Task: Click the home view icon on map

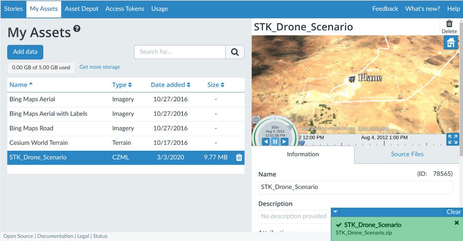Action: pos(450,43)
